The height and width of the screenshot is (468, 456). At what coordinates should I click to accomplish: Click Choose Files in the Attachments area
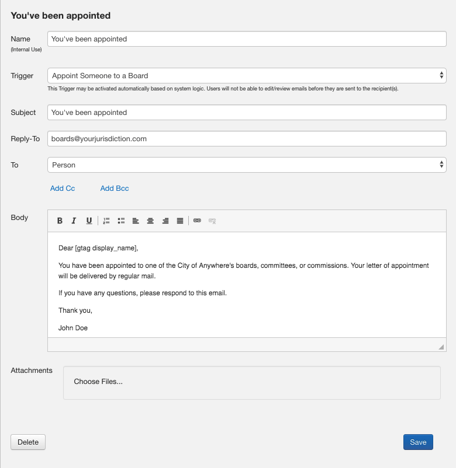(x=98, y=382)
